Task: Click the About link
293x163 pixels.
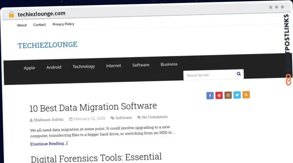Action: coord(22,25)
